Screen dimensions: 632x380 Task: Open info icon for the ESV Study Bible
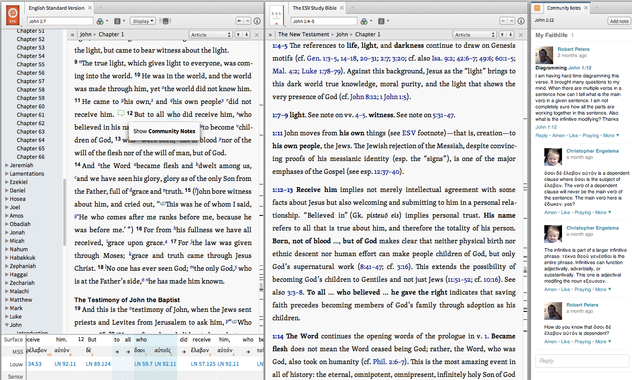[521, 21]
